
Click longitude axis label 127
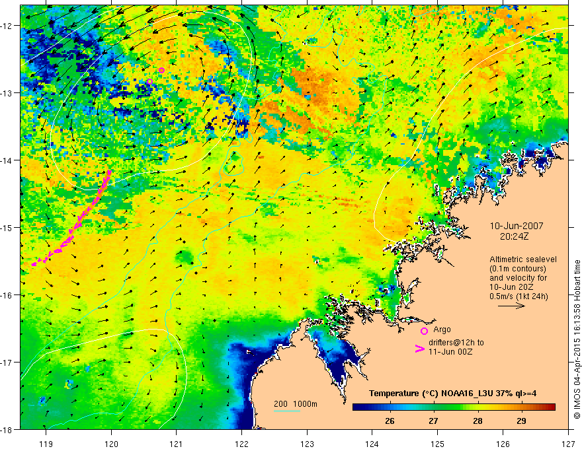(568, 444)
